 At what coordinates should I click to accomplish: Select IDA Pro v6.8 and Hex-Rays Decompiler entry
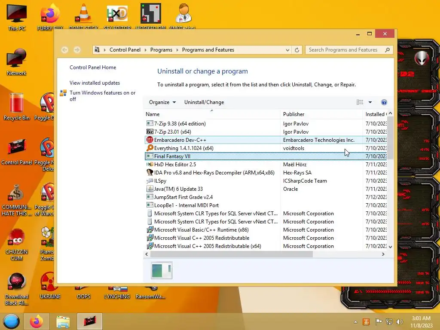(x=266, y=173)
